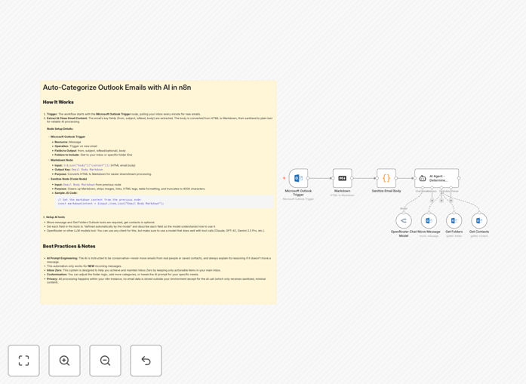Click the zoom out magnifier button
Viewport: 526px width, 384px height.
[x=105, y=361]
